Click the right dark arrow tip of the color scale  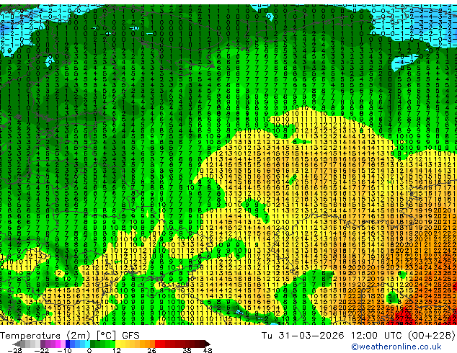[208, 344]
